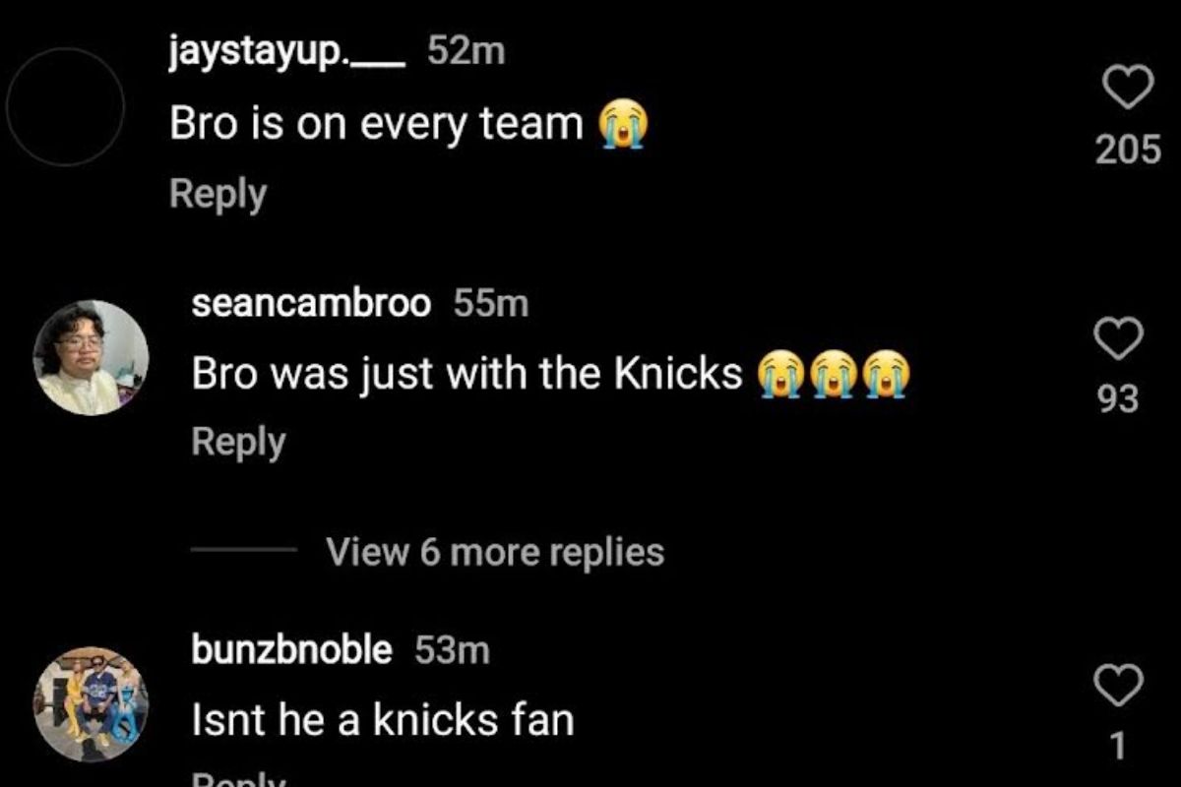
Task: Tap the heart on seancambroo's comment
Action: pyautogui.click(x=1118, y=338)
